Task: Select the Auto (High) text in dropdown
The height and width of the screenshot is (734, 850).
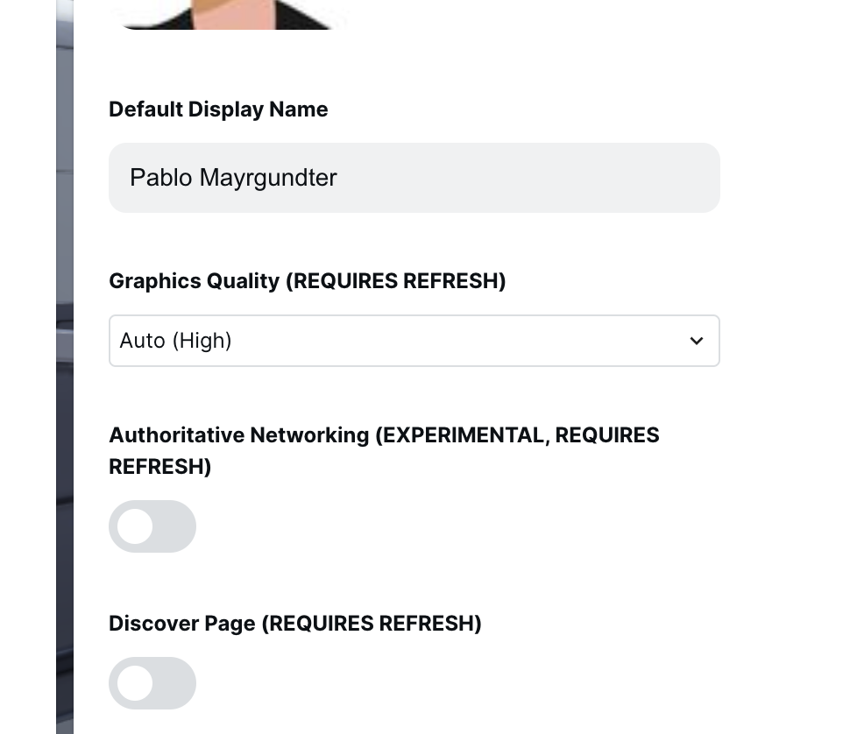Action: pyautogui.click(x=175, y=341)
